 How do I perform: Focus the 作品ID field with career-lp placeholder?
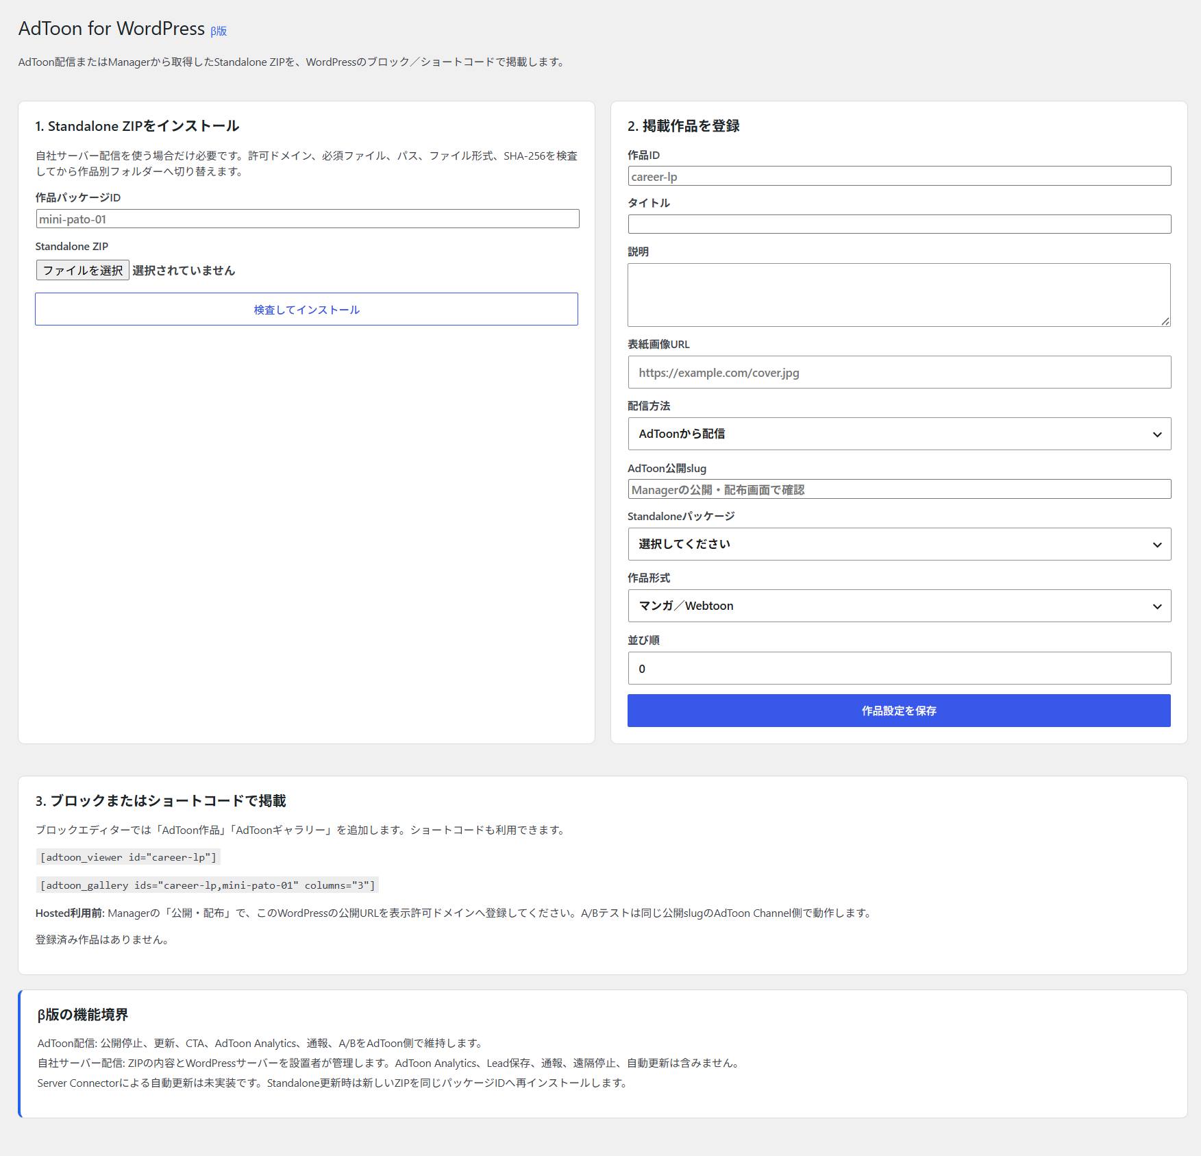pyautogui.click(x=899, y=176)
